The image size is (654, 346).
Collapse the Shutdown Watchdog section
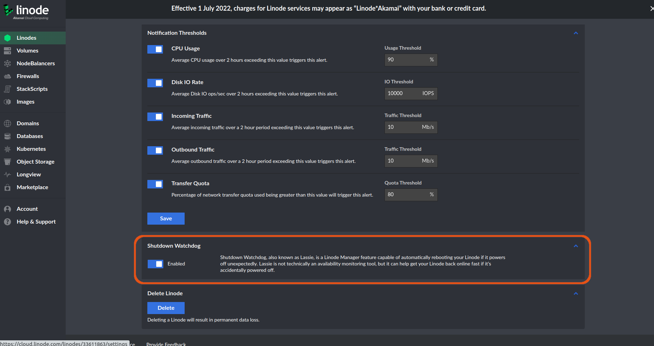point(576,246)
